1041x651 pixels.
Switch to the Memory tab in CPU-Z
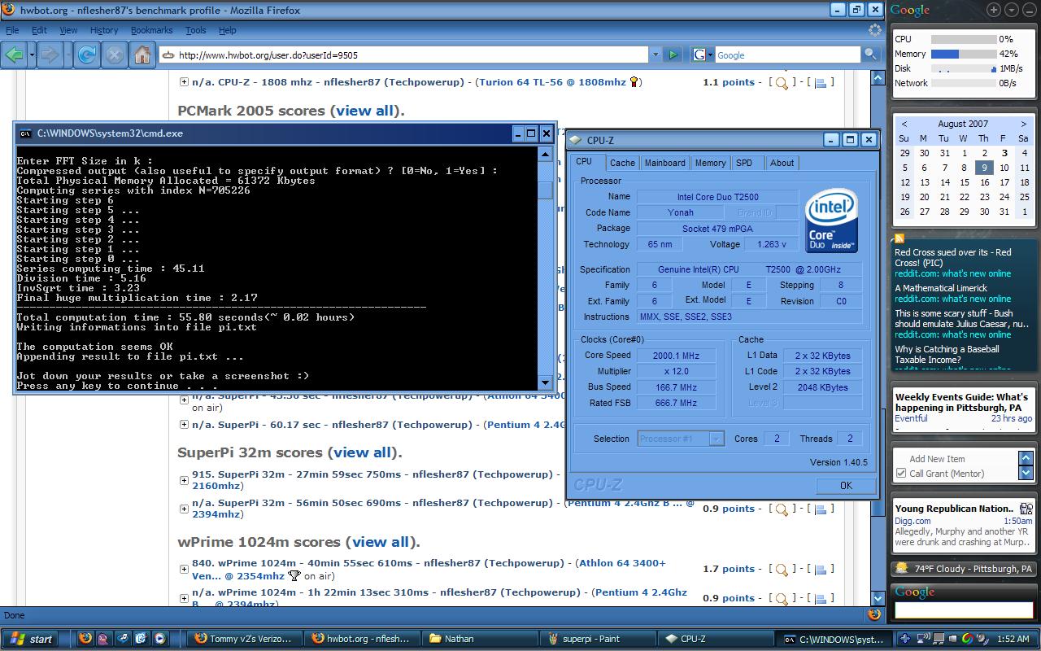[710, 163]
